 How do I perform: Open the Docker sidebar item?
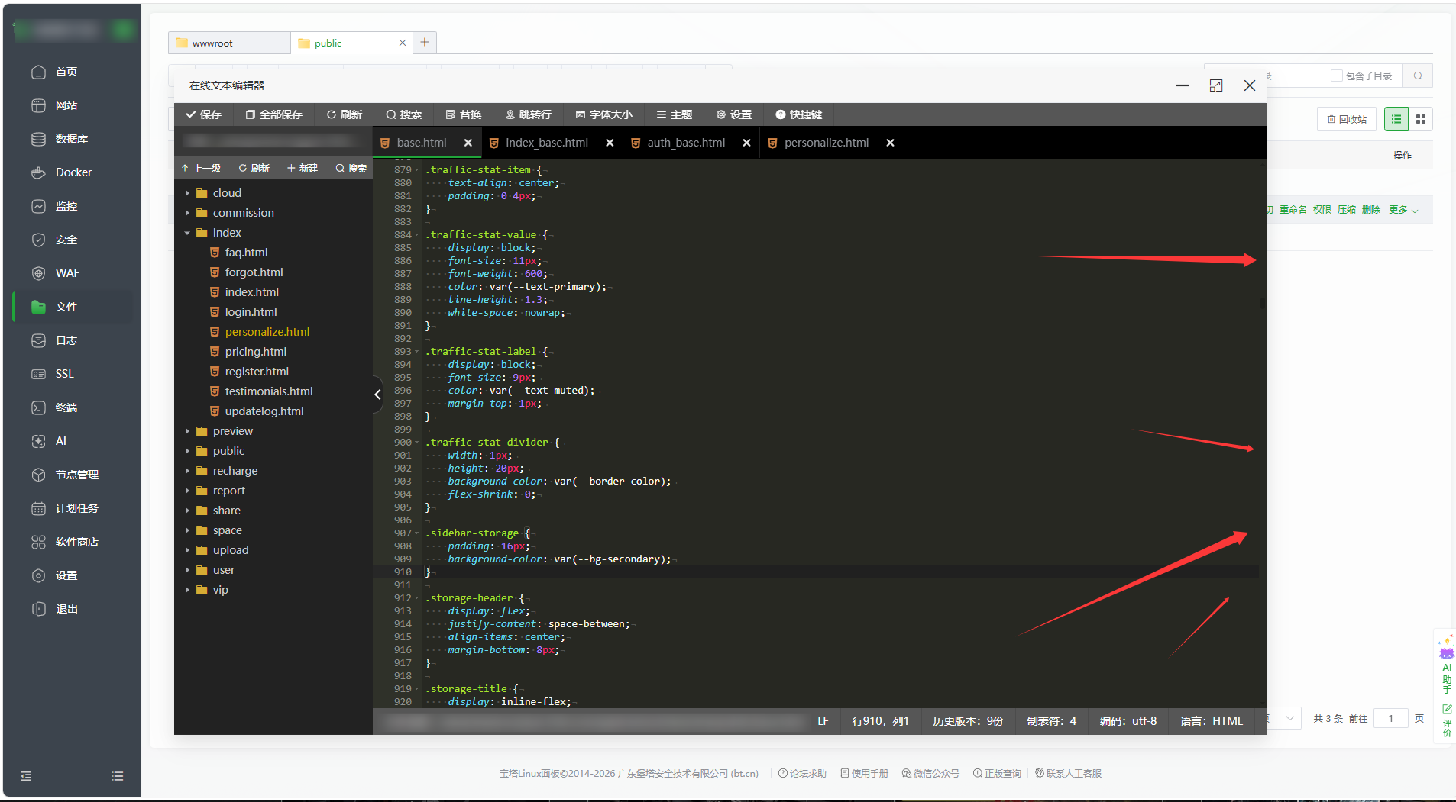(73, 172)
